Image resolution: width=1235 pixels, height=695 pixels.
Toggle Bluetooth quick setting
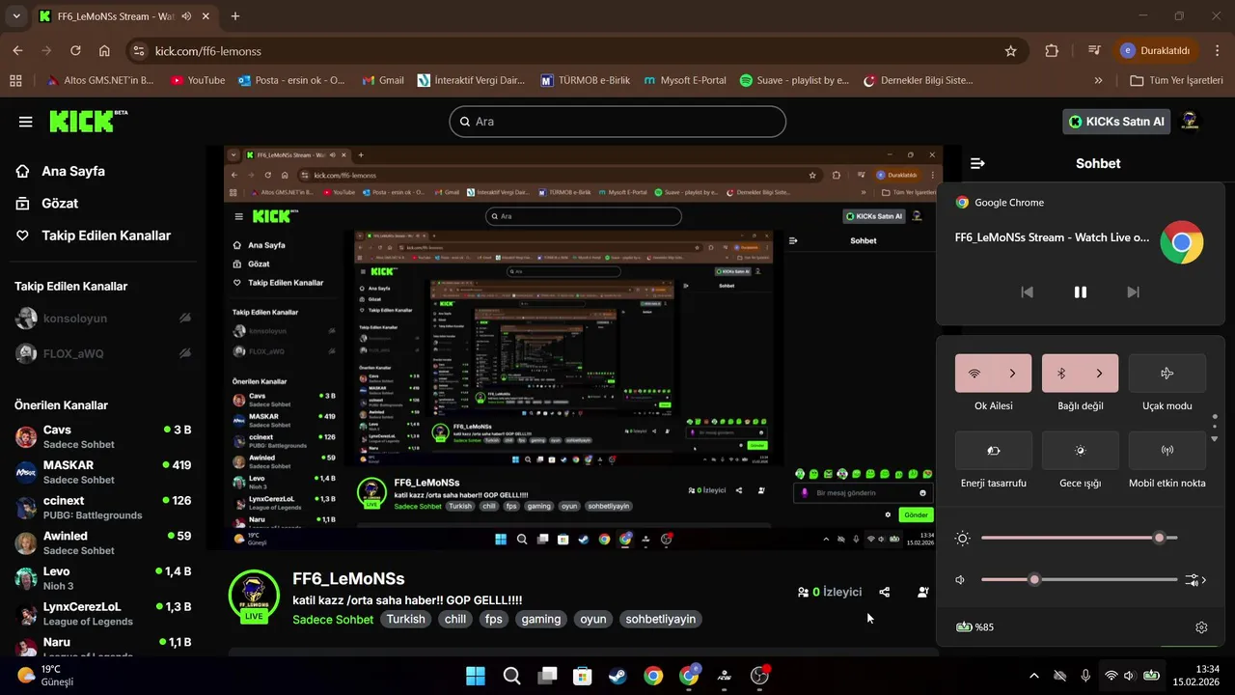click(1061, 374)
